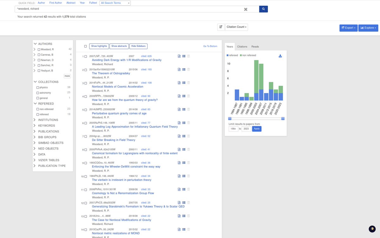This screenshot has width=380, height=238.
Task: Expand the Sanchez, R author entry
Action: click(35, 65)
